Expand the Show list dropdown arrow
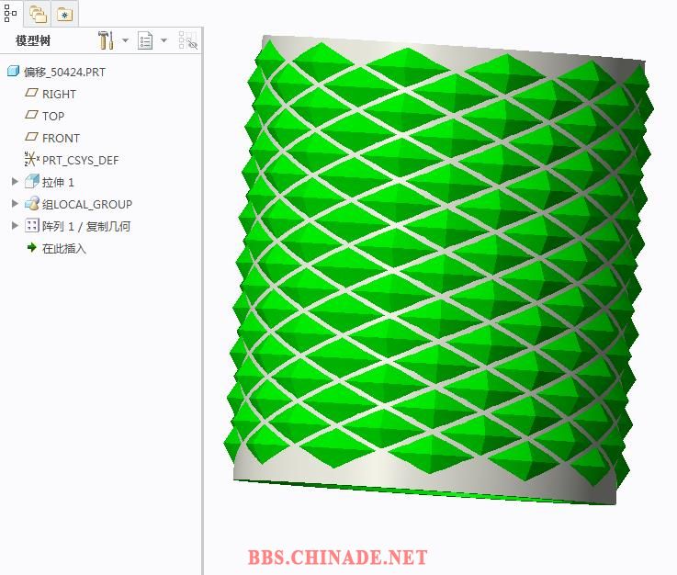This screenshot has width=677, height=575. coord(164,40)
